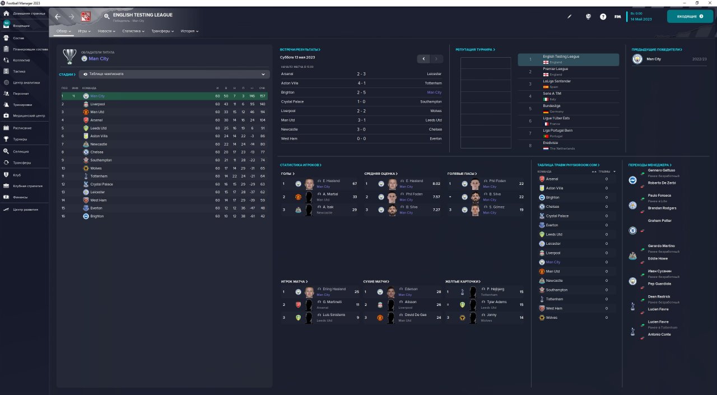Open search magnifier in header
The image size is (717, 395).
point(106,17)
